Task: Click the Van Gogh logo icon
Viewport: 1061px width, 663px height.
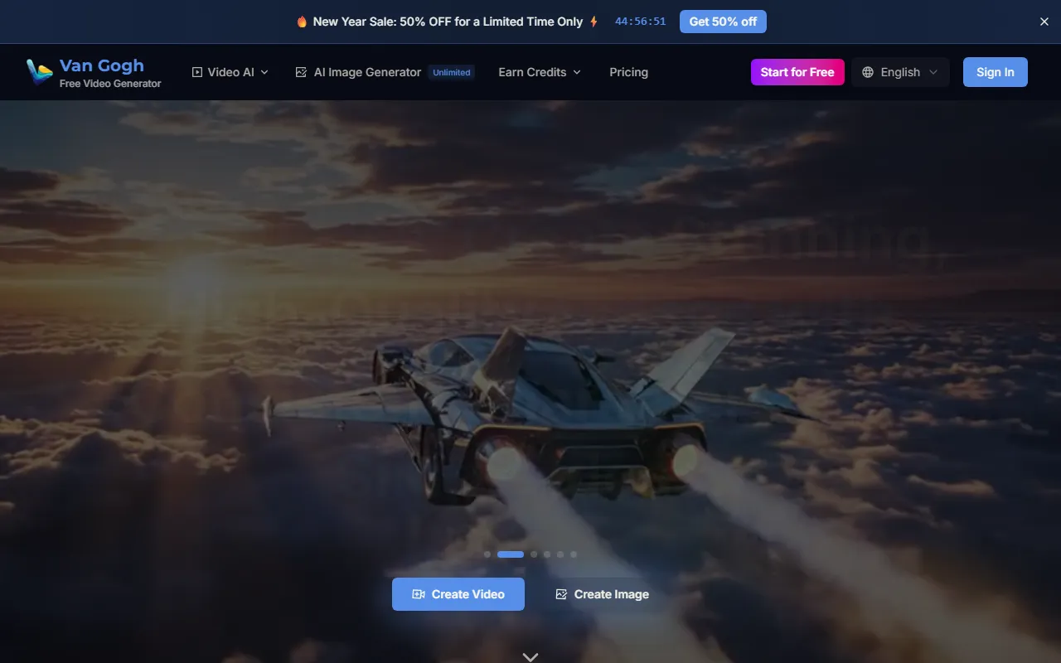Action: point(39,72)
